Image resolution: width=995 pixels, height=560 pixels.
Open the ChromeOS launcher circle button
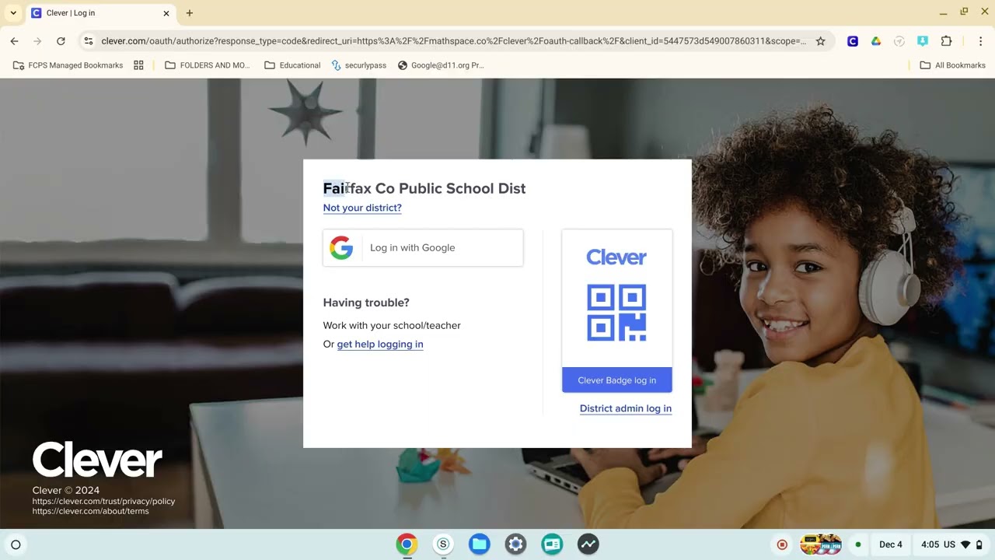tap(16, 544)
